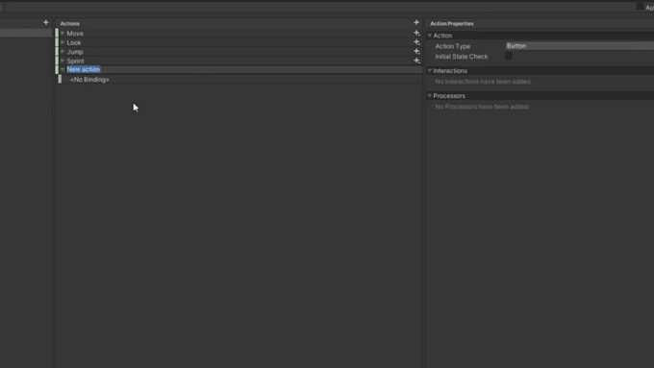Image resolution: width=654 pixels, height=368 pixels.
Task: Add a binding to the Sprint action
Action: point(416,61)
